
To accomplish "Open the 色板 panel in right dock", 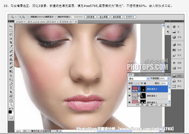I will [177, 50].
